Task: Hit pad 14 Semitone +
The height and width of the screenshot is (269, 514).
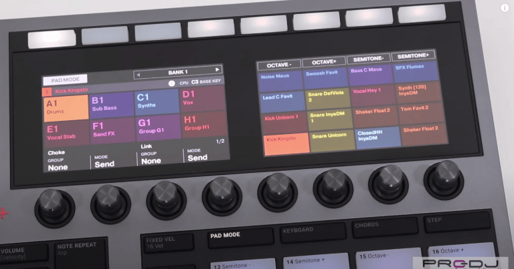Action: coord(315,261)
